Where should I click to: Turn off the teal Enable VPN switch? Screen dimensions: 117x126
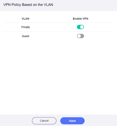point(80,27)
